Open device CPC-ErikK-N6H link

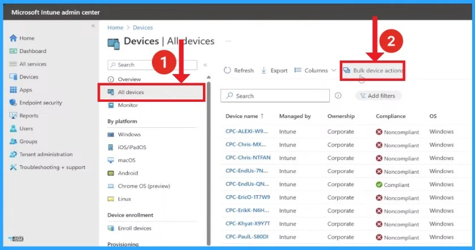click(x=247, y=210)
